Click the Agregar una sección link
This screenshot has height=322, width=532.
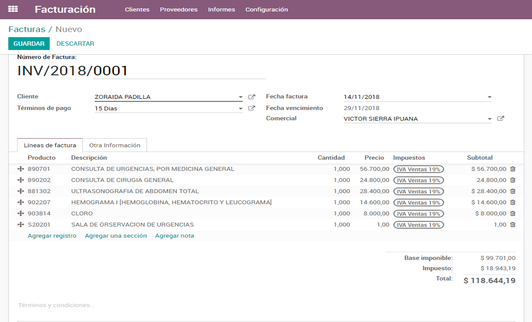click(x=116, y=236)
